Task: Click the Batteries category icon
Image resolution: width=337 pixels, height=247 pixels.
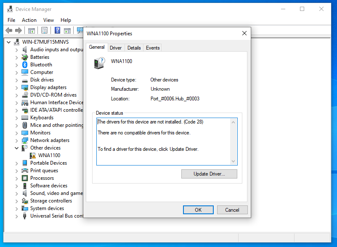Action: coord(25,57)
